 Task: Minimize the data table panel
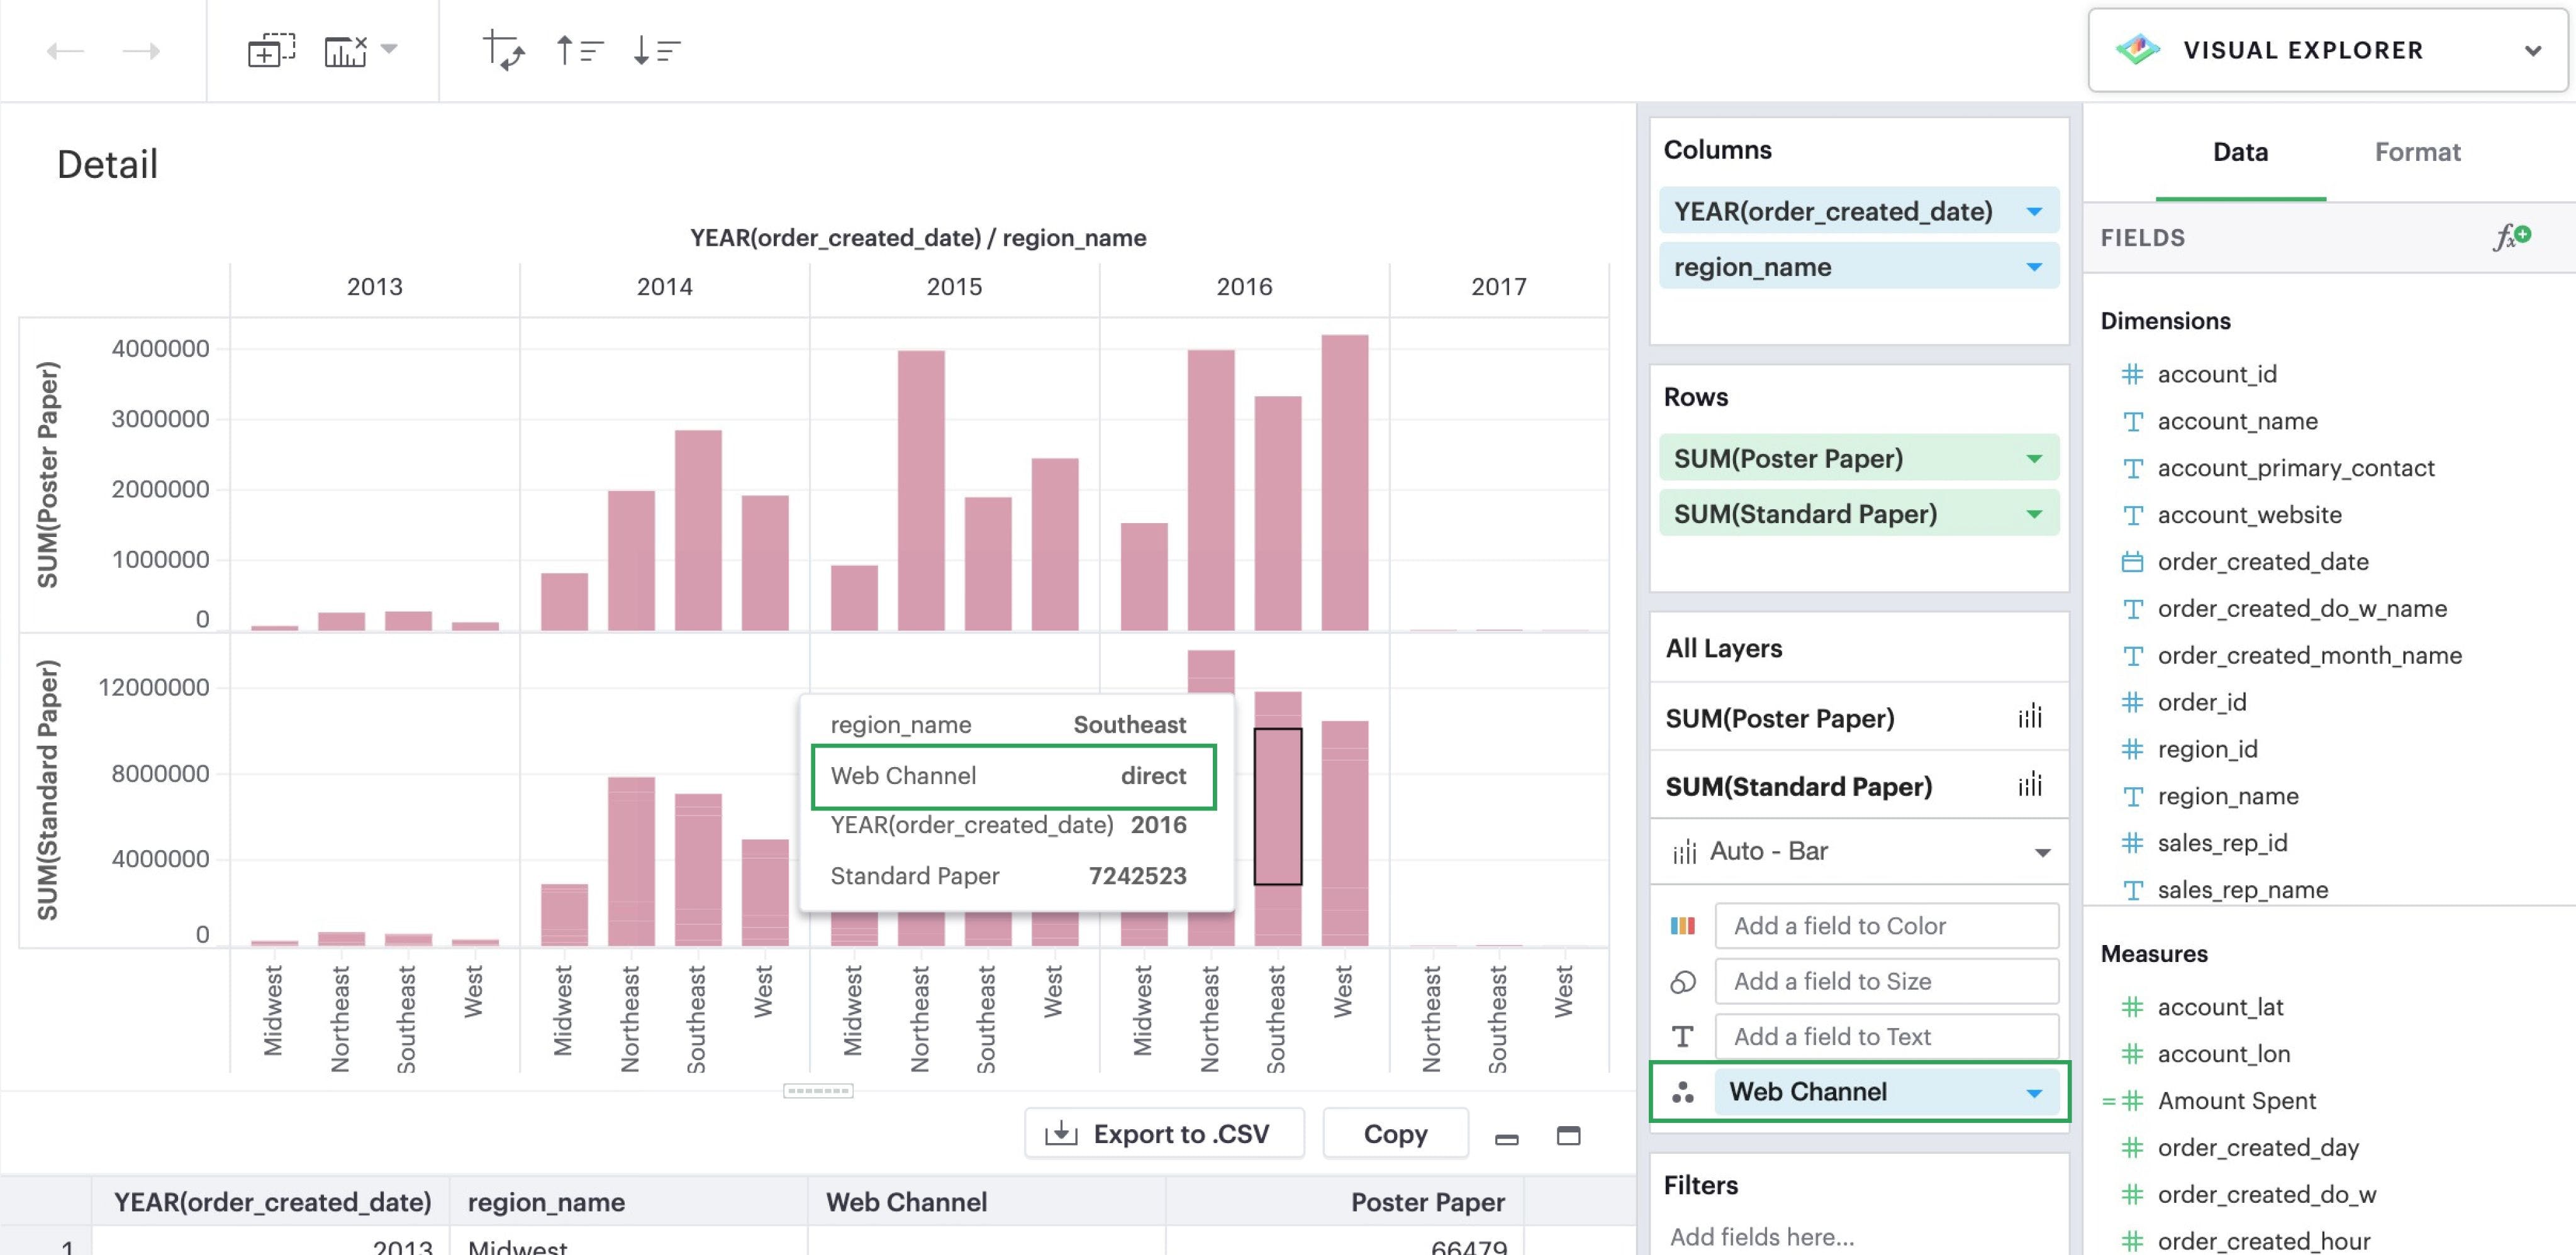tap(1506, 1138)
